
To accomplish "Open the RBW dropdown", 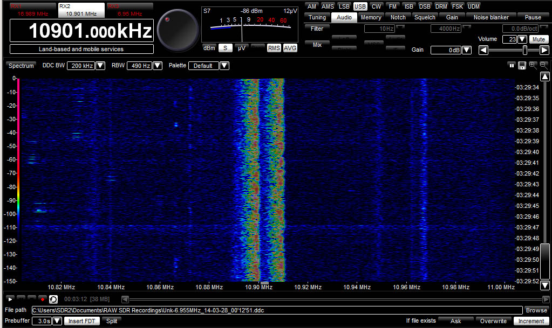I will tap(158, 66).
